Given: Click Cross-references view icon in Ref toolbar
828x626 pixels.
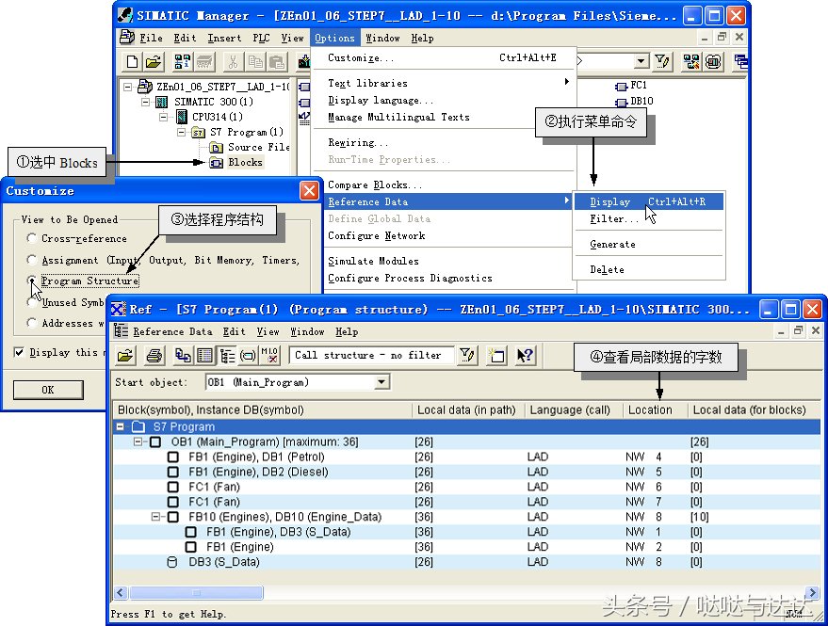Looking at the screenshot, I should [184, 355].
